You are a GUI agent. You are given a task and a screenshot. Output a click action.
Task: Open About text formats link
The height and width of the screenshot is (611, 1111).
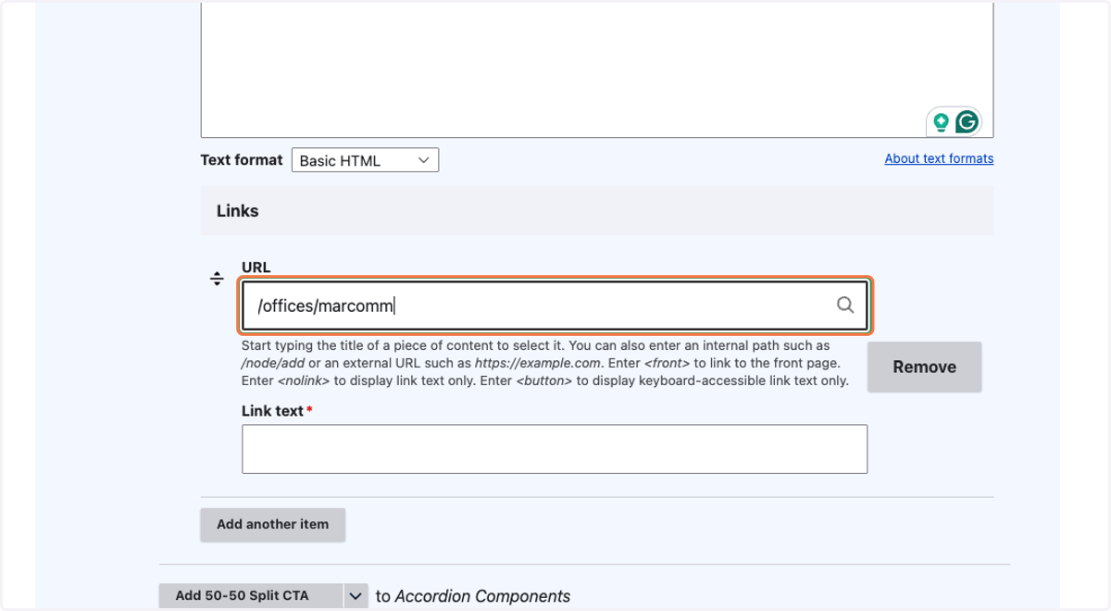point(939,158)
